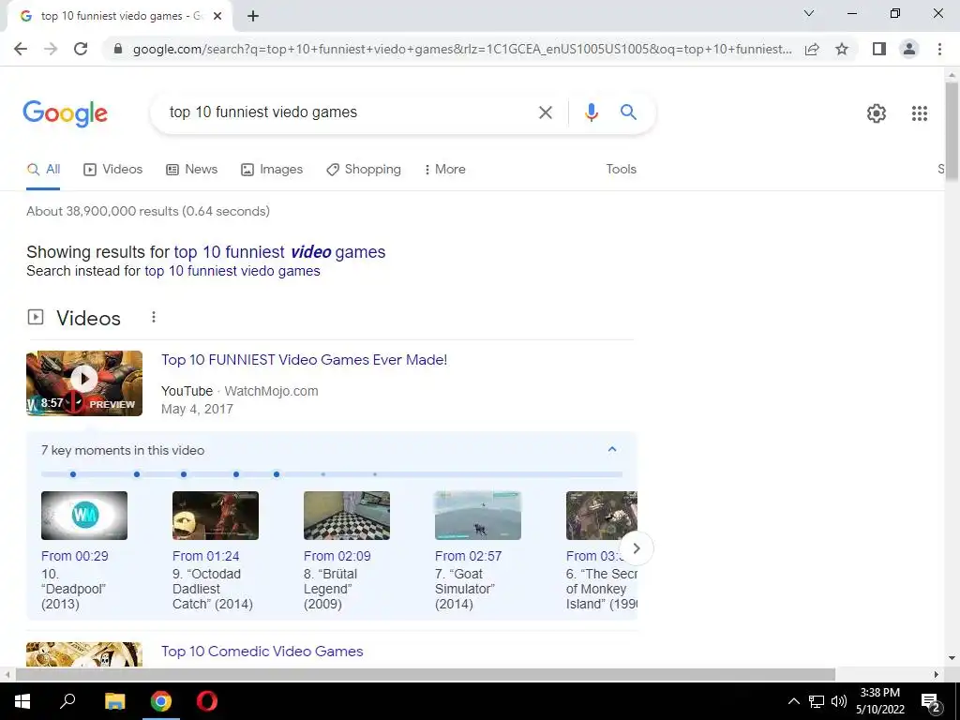Collapse the 7 key moments panel
Screen dimensions: 960x720
click(x=611, y=449)
